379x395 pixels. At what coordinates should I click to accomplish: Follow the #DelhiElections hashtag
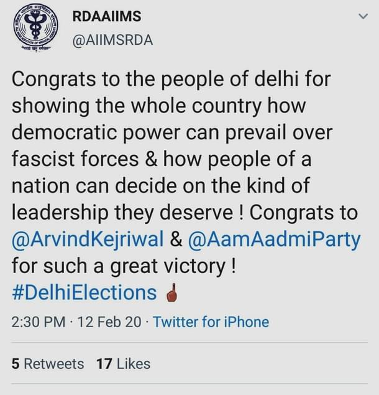pyautogui.click(x=84, y=292)
